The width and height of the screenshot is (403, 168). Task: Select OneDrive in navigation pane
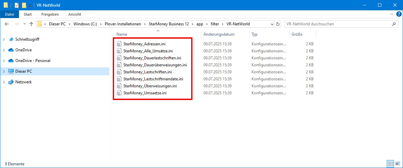point(24,50)
